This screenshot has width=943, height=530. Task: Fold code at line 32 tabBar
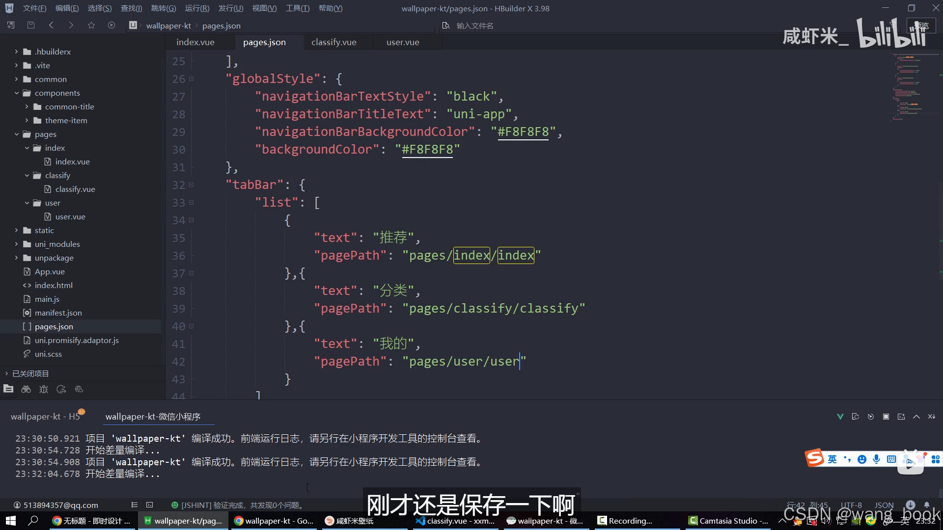pos(192,185)
